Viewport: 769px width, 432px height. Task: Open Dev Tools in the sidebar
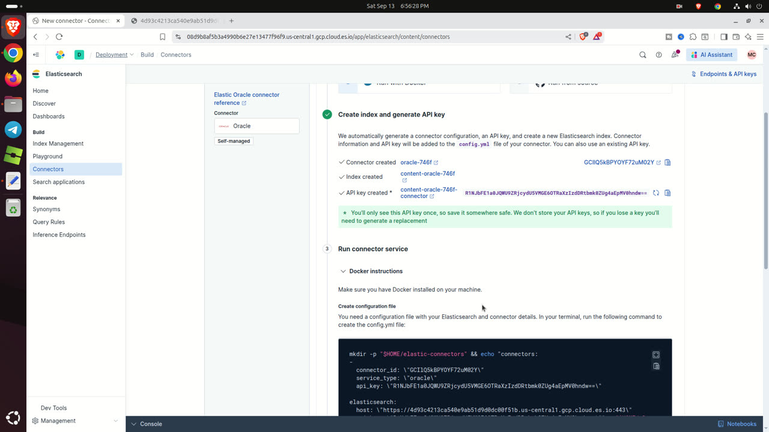click(53, 408)
